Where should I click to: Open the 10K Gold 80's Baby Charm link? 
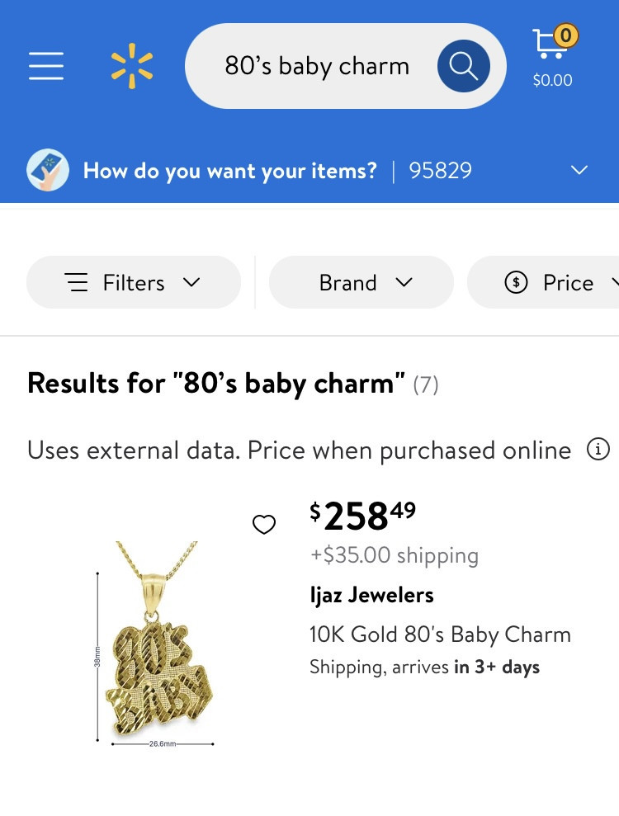(x=440, y=634)
